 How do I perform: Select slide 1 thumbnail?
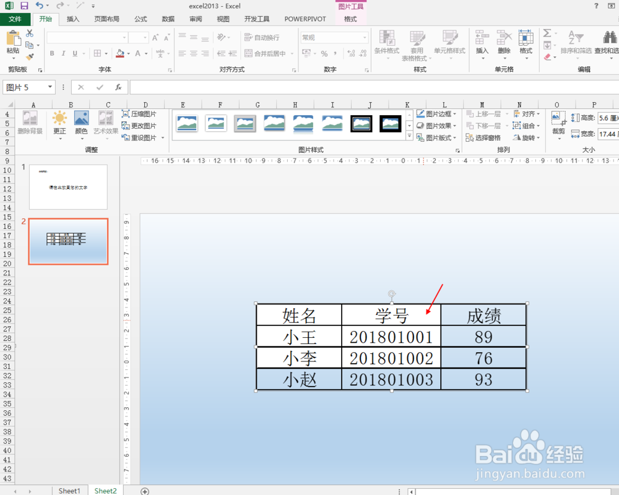(68, 187)
